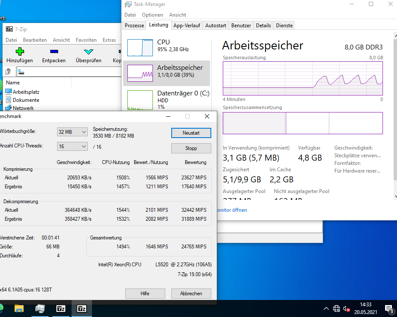397x317 pixels.
Task: Select the Arbeitsspeicher graph in sidebar
Action: pyautogui.click(x=140, y=73)
